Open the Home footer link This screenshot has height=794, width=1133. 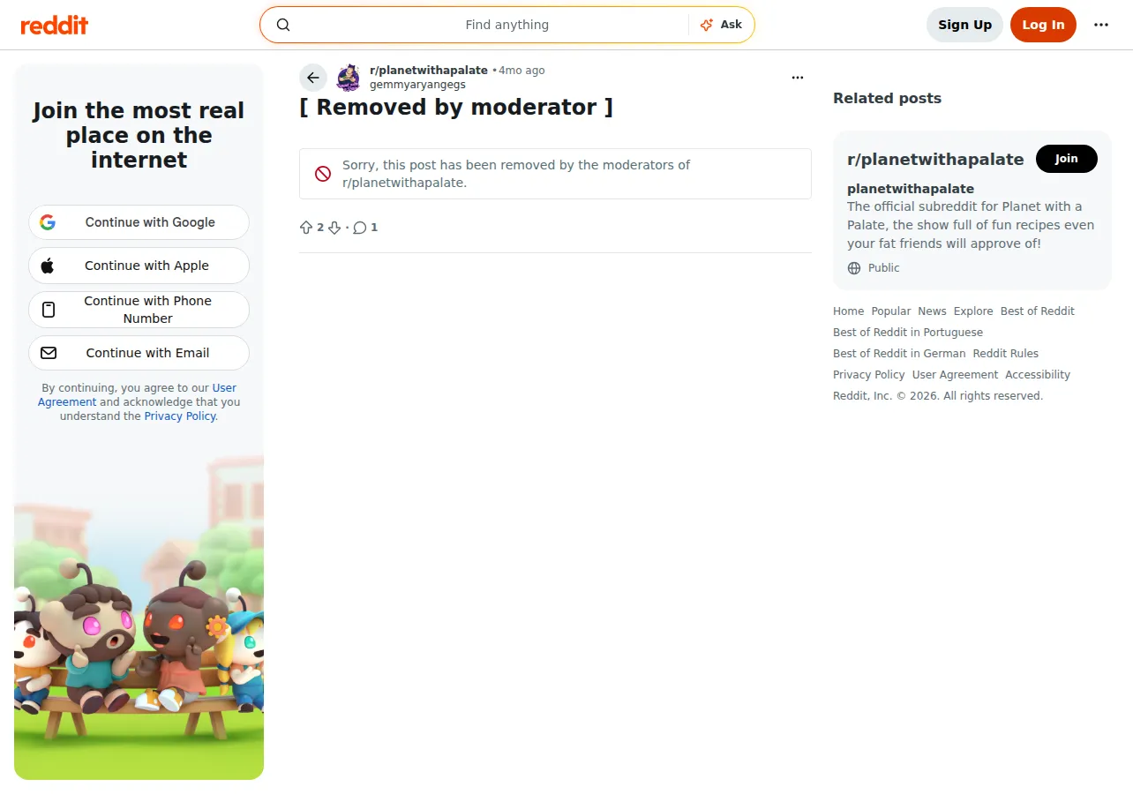pyautogui.click(x=849, y=311)
